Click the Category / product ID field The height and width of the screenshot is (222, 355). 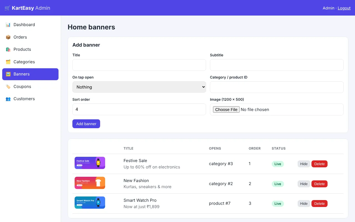pyautogui.click(x=277, y=87)
